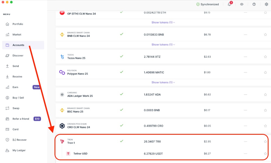Click the Cardano ADA logo icon

pos(62,95)
